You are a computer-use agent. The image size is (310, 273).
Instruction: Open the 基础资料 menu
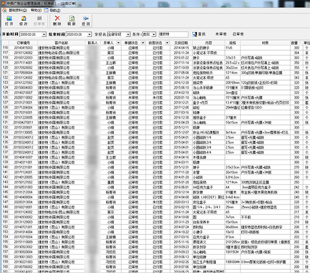click(x=18, y=11)
